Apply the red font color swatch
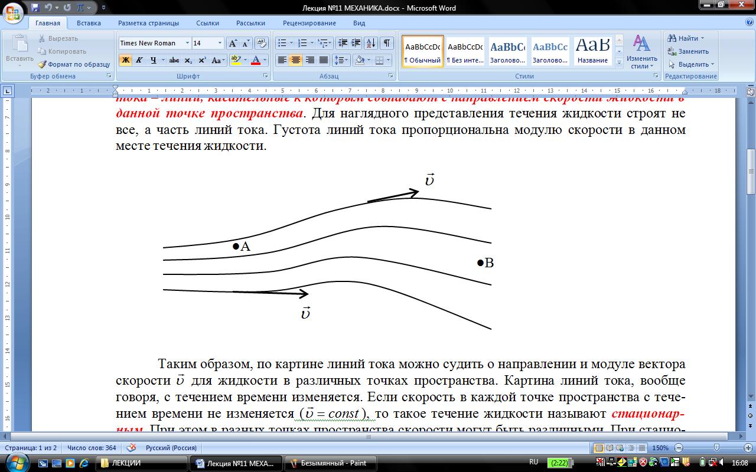The image size is (756, 472). 255,60
